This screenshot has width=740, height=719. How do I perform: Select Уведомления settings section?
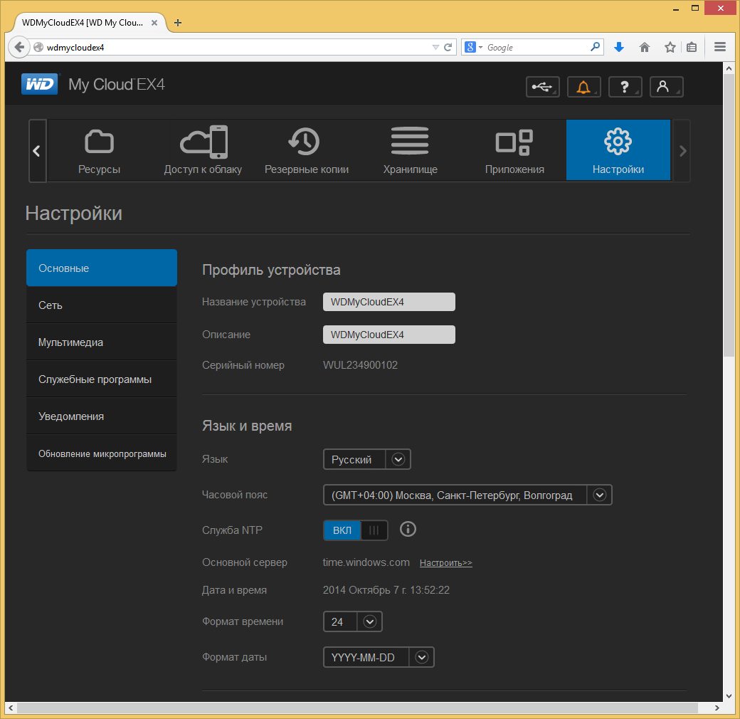[102, 416]
